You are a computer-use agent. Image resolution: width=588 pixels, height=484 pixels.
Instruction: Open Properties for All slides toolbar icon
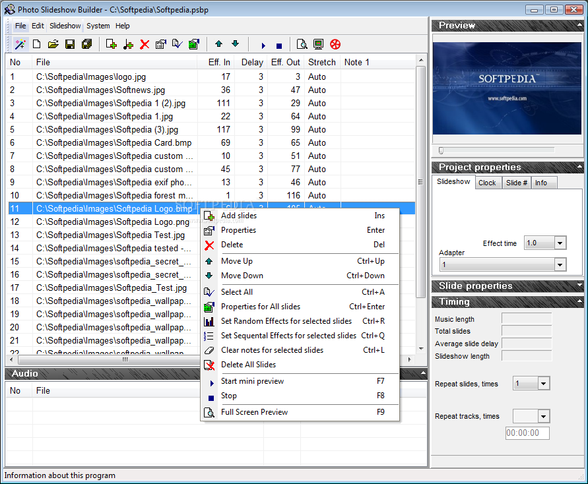tap(194, 44)
